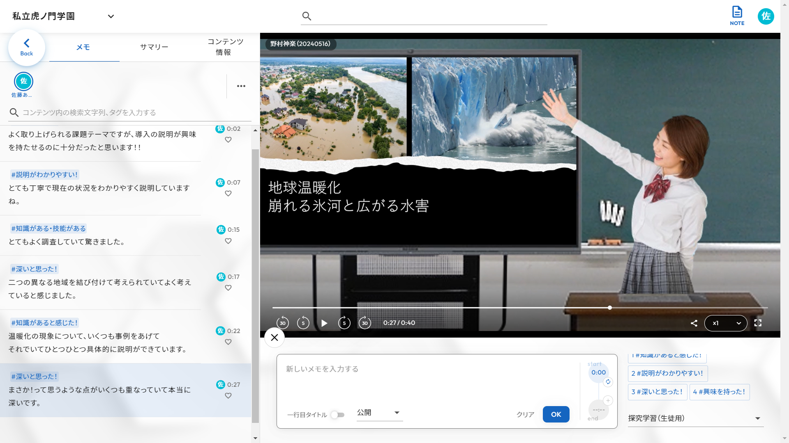
Task: Enter fullscreen video mode
Action: tap(758, 323)
